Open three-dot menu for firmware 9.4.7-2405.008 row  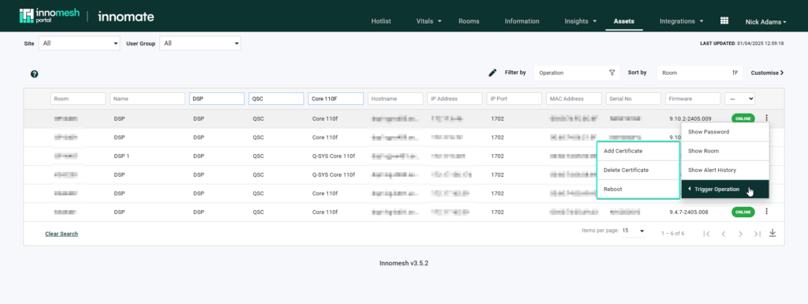pos(767,212)
